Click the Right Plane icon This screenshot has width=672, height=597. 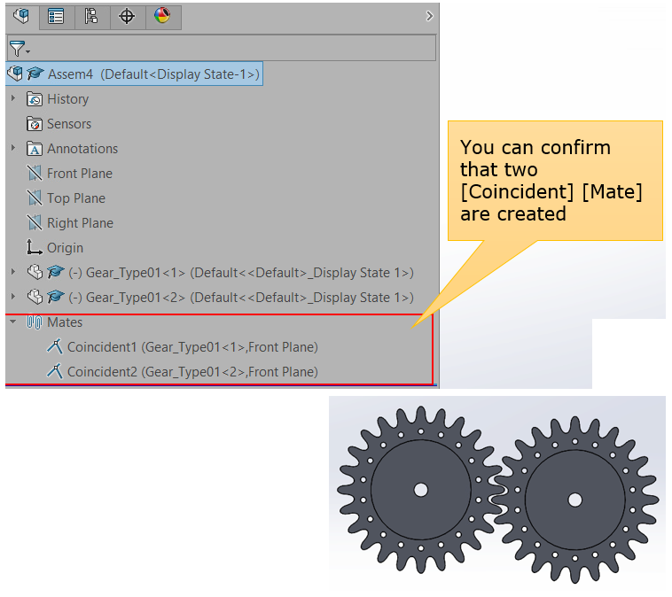click(x=35, y=223)
